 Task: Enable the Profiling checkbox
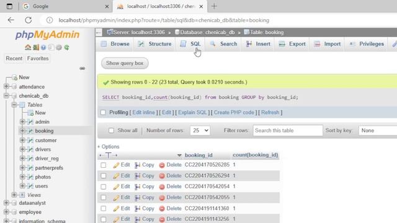pyautogui.click(x=103, y=113)
